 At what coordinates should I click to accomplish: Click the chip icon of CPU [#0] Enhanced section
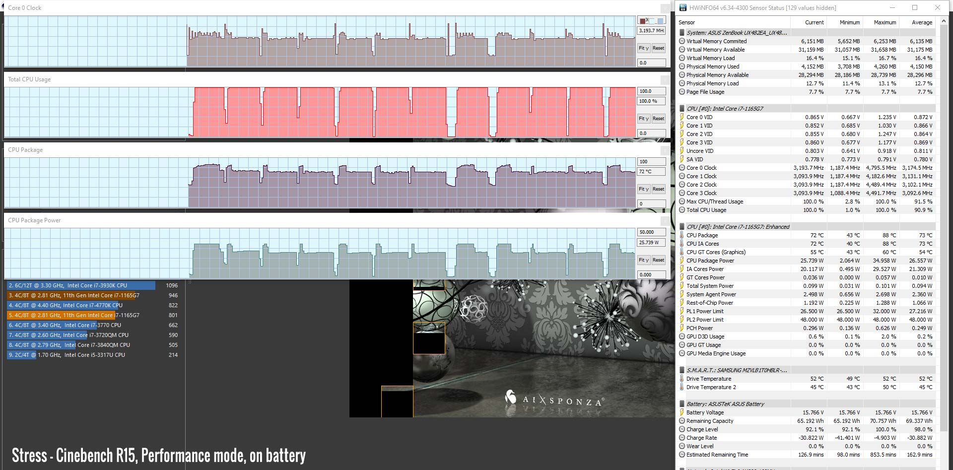point(682,227)
